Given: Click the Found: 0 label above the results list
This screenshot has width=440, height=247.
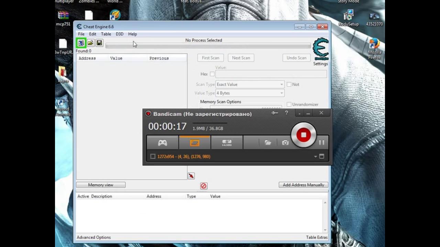Looking at the screenshot, I should pos(84,51).
